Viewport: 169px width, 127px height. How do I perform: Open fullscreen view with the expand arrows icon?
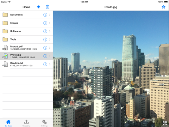pyautogui.click(x=165, y=123)
